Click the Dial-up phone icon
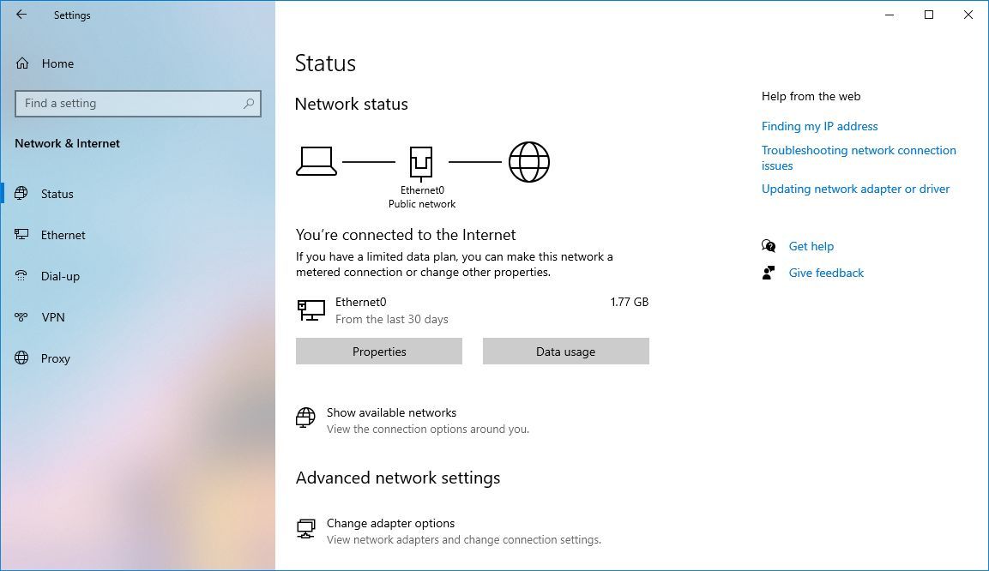This screenshot has width=989, height=571. click(19, 276)
